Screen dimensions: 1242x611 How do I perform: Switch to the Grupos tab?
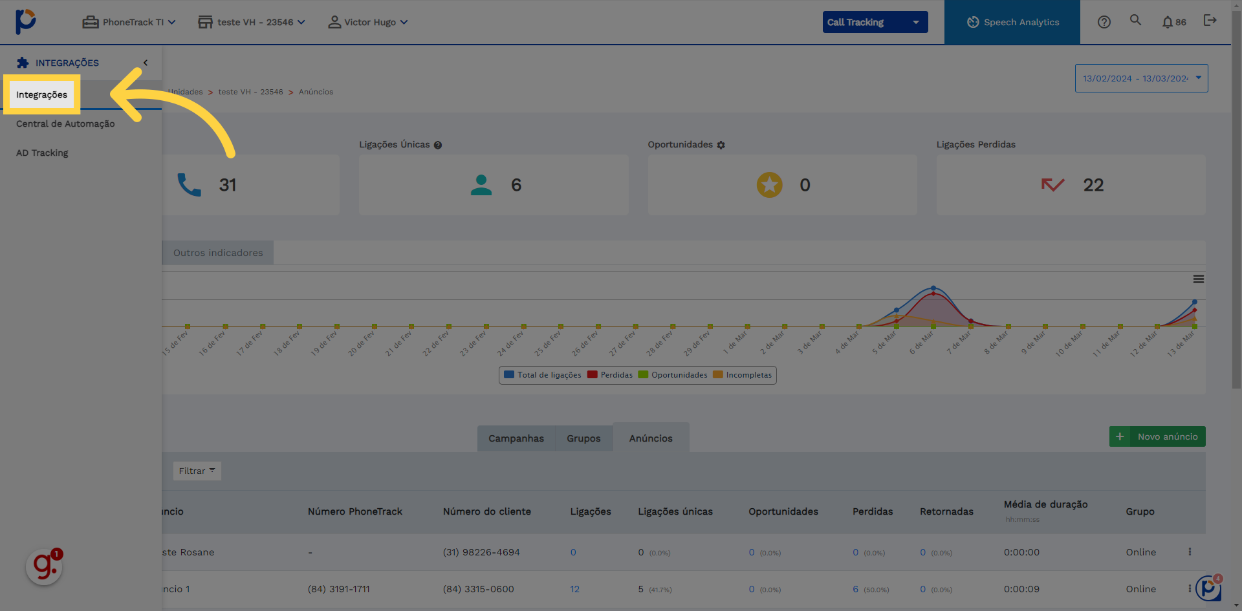(x=583, y=438)
